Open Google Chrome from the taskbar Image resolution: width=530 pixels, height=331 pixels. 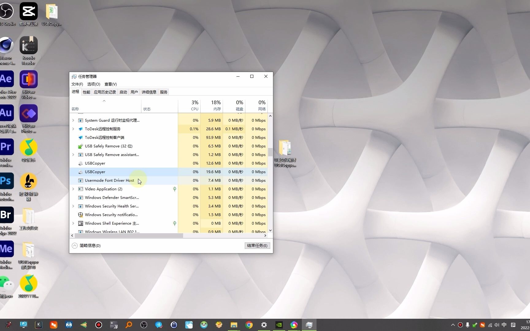(x=249, y=325)
